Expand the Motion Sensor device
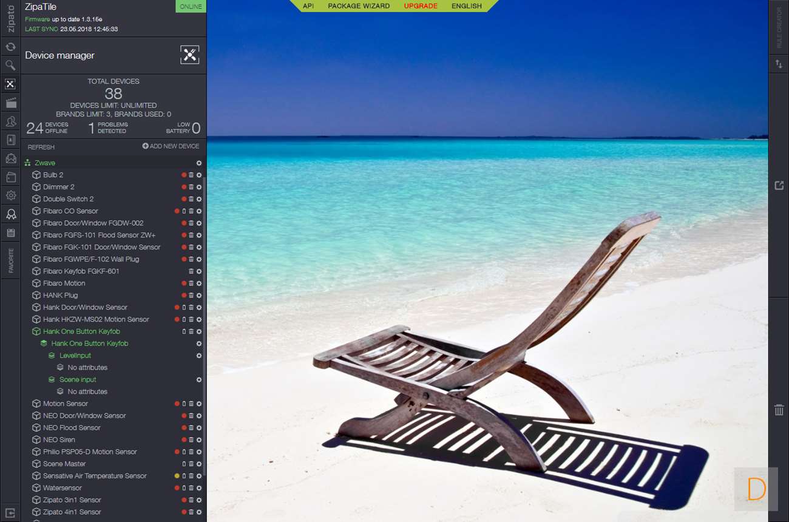 36,404
